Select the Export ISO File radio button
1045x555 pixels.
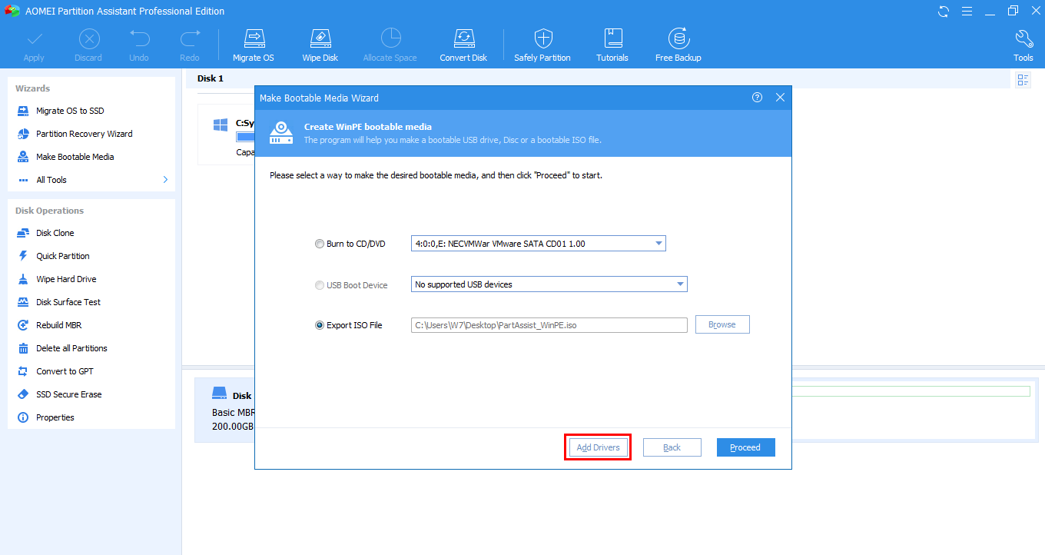(320, 325)
